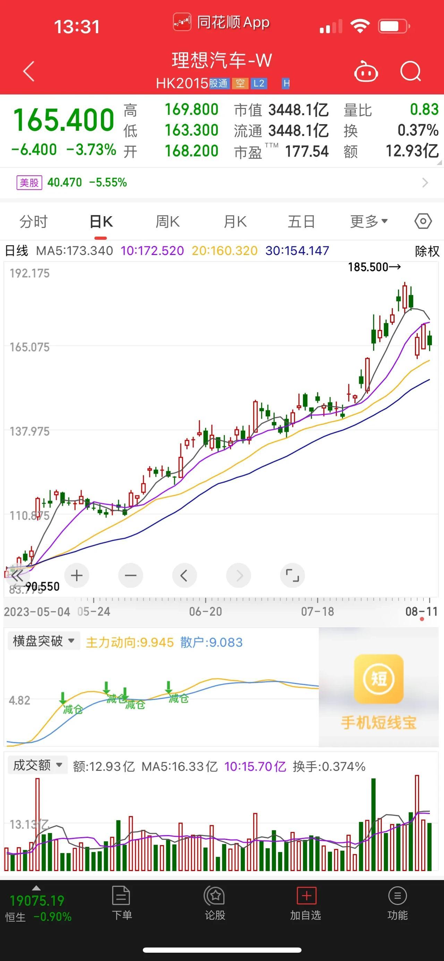This screenshot has height=961, width=444.
Task: Tap the purple 10:172.520 MA label
Action: tap(152, 251)
